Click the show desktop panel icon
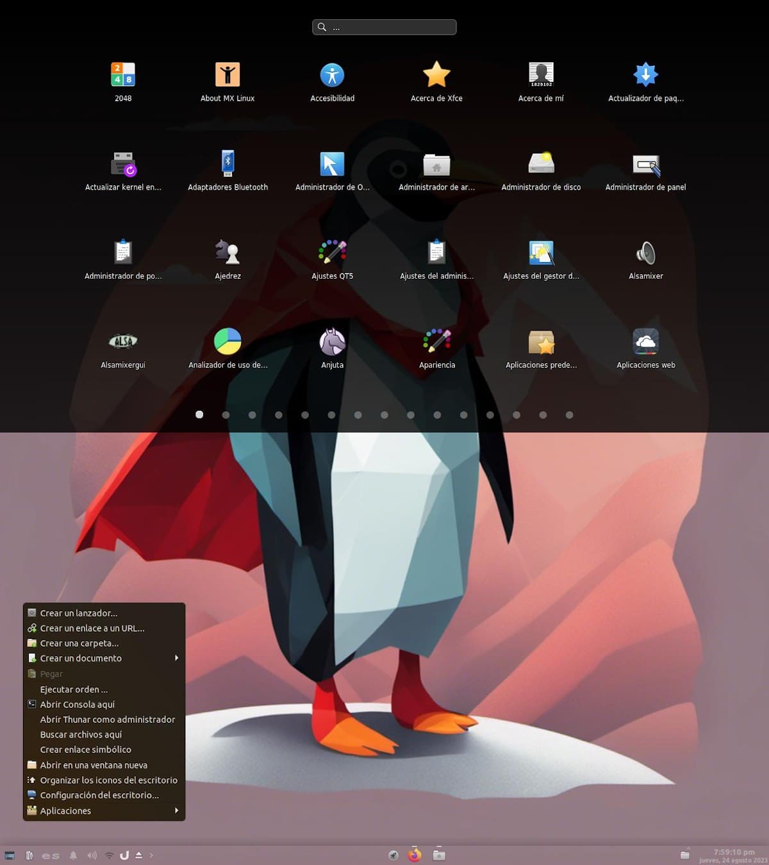This screenshot has height=865, width=769. pyautogui.click(x=10, y=855)
